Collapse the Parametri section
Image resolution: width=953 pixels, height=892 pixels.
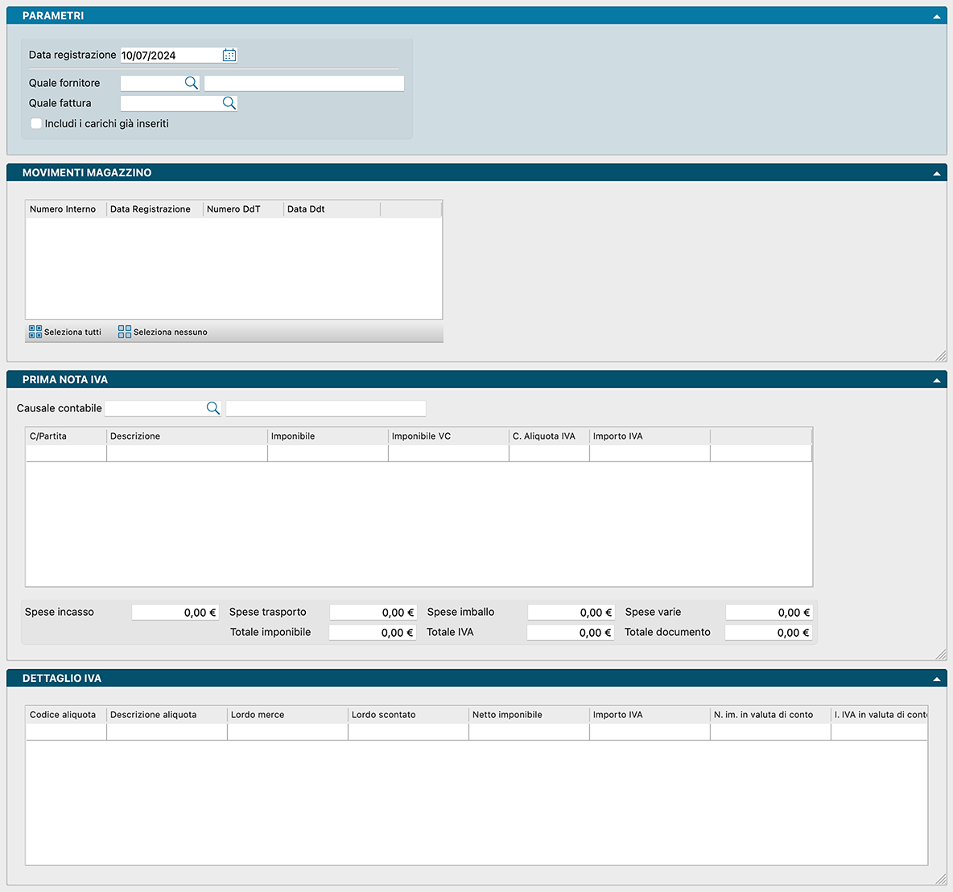click(x=936, y=16)
